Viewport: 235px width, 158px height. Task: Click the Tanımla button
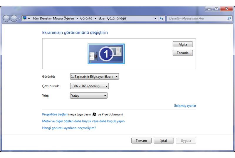(183, 53)
